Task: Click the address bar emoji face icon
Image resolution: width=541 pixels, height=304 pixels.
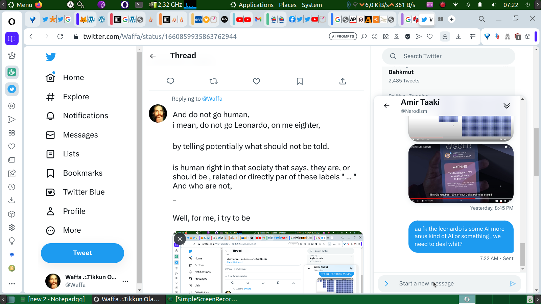Action: 375,36
